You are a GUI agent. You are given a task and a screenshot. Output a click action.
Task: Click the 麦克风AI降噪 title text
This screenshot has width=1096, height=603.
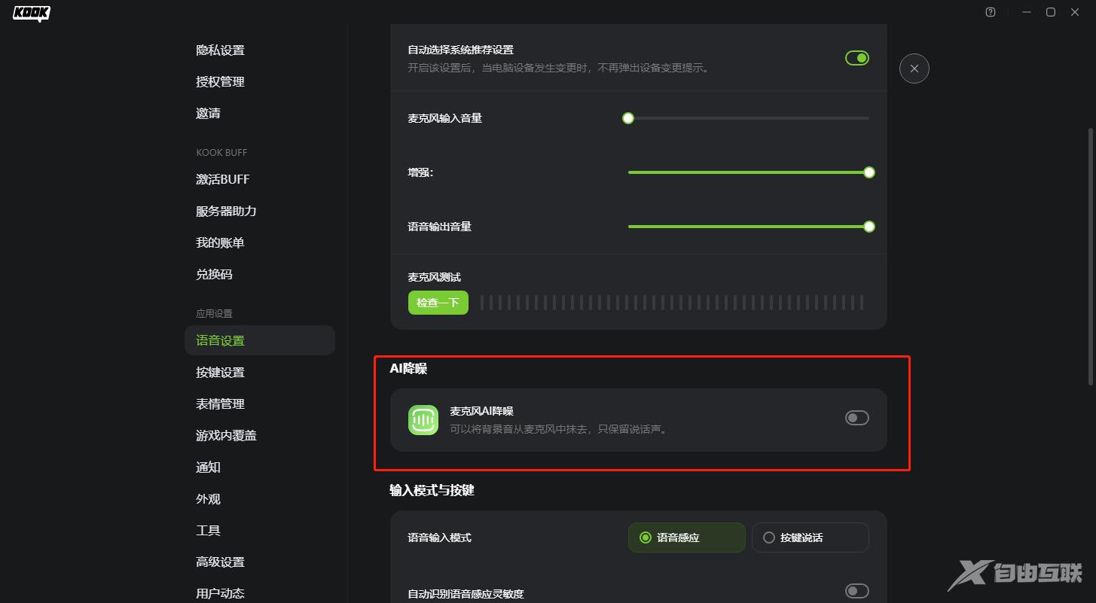click(x=481, y=411)
